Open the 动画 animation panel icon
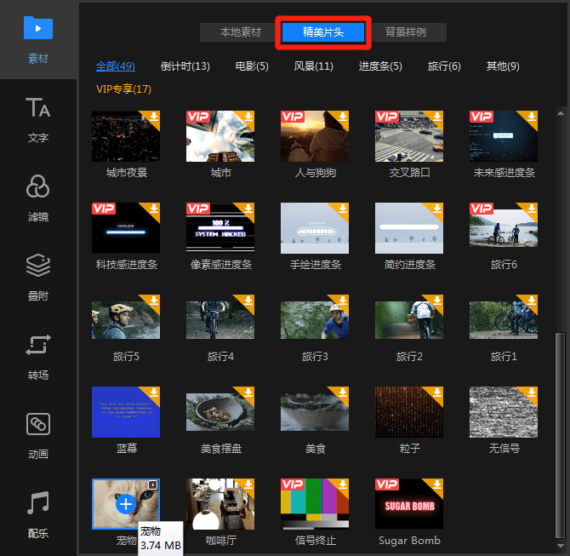This screenshot has width=570, height=556. point(38,424)
